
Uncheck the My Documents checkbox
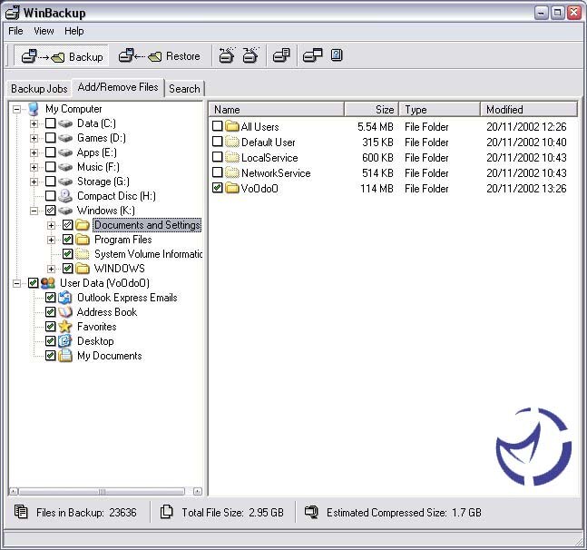coord(50,356)
